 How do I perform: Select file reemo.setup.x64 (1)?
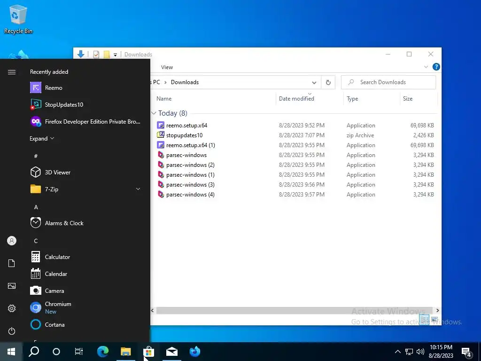(x=191, y=145)
